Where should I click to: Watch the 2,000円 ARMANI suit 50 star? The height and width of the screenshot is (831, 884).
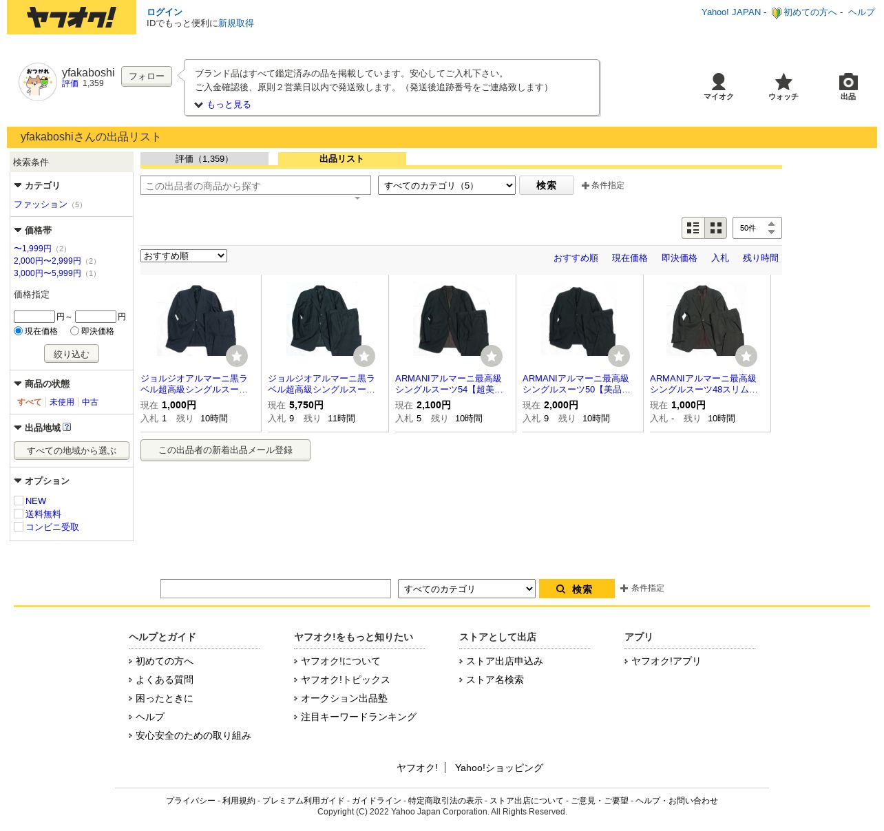[619, 356]
